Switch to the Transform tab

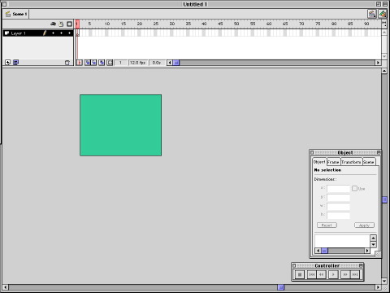click(x=351, y=162)
